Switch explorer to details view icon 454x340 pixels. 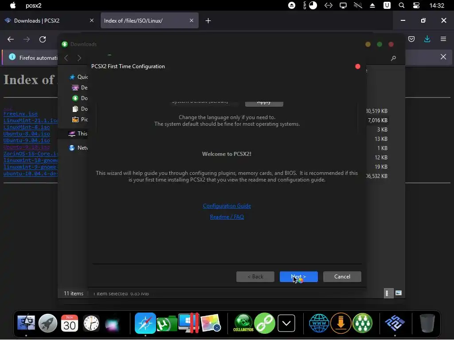(387, 293)
